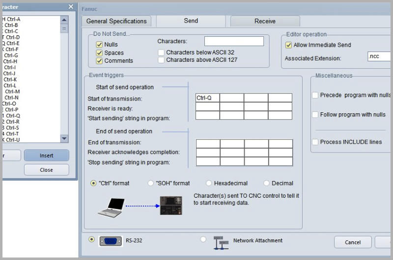Select Ctrl-O in the character list

coord(31,104)
